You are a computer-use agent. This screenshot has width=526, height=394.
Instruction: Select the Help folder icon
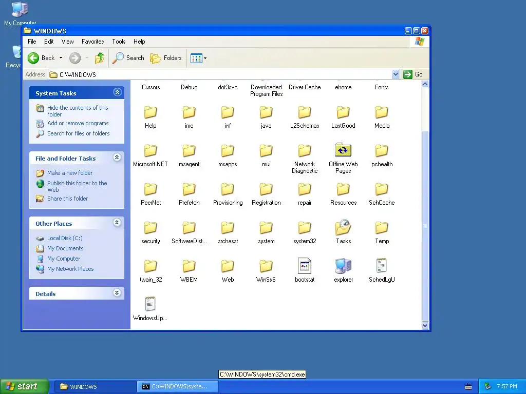(x=151, y=112)
